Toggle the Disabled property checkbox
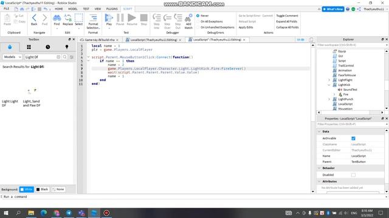Image resolution: width=389 pixels, height=218 pixels. point(353,175)
